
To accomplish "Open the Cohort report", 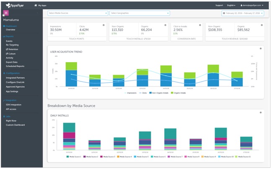I will coord(12,54).
